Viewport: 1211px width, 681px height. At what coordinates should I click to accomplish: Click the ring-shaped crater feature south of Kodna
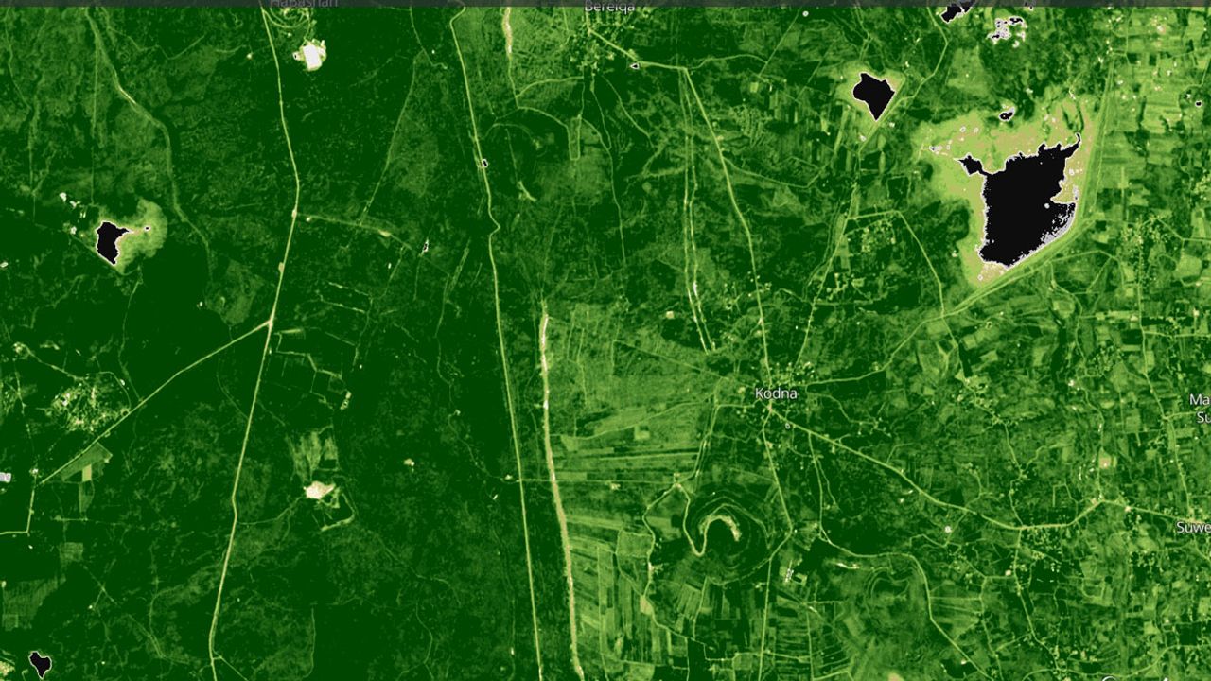pos(717,530)
